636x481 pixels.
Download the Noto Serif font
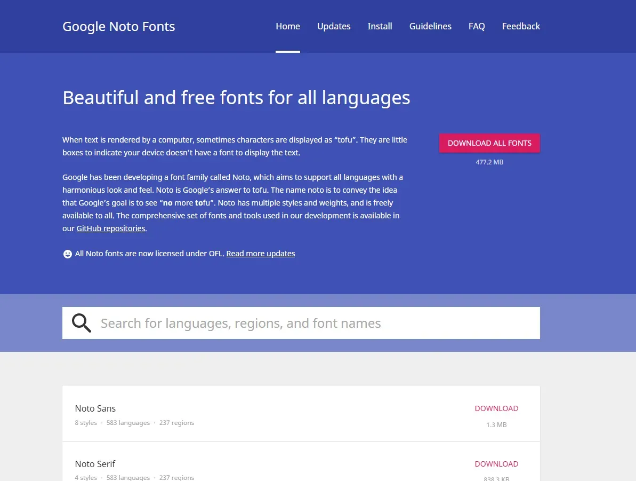[496, 464]
